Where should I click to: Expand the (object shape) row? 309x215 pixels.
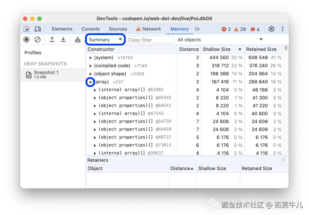[x=90, y=74]
